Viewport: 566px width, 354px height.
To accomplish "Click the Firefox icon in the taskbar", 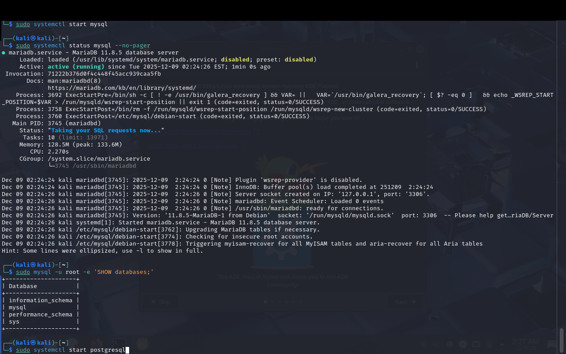I will click(x=96, y=343).
